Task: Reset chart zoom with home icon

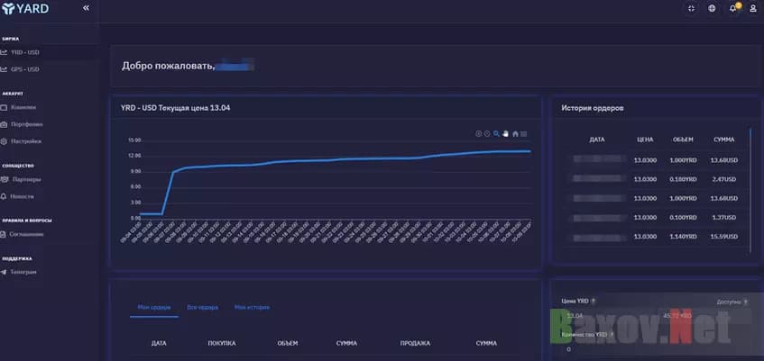Action: 515,133
